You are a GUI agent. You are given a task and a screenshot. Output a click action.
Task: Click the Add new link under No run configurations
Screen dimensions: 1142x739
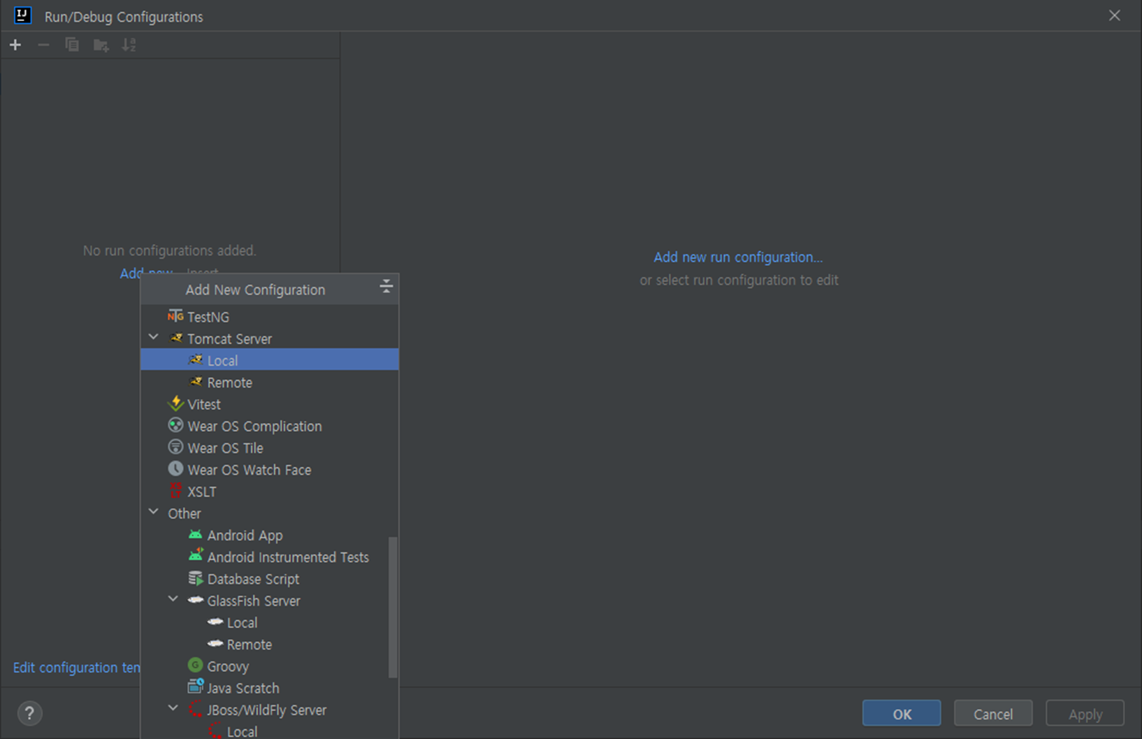coord(146,273)
